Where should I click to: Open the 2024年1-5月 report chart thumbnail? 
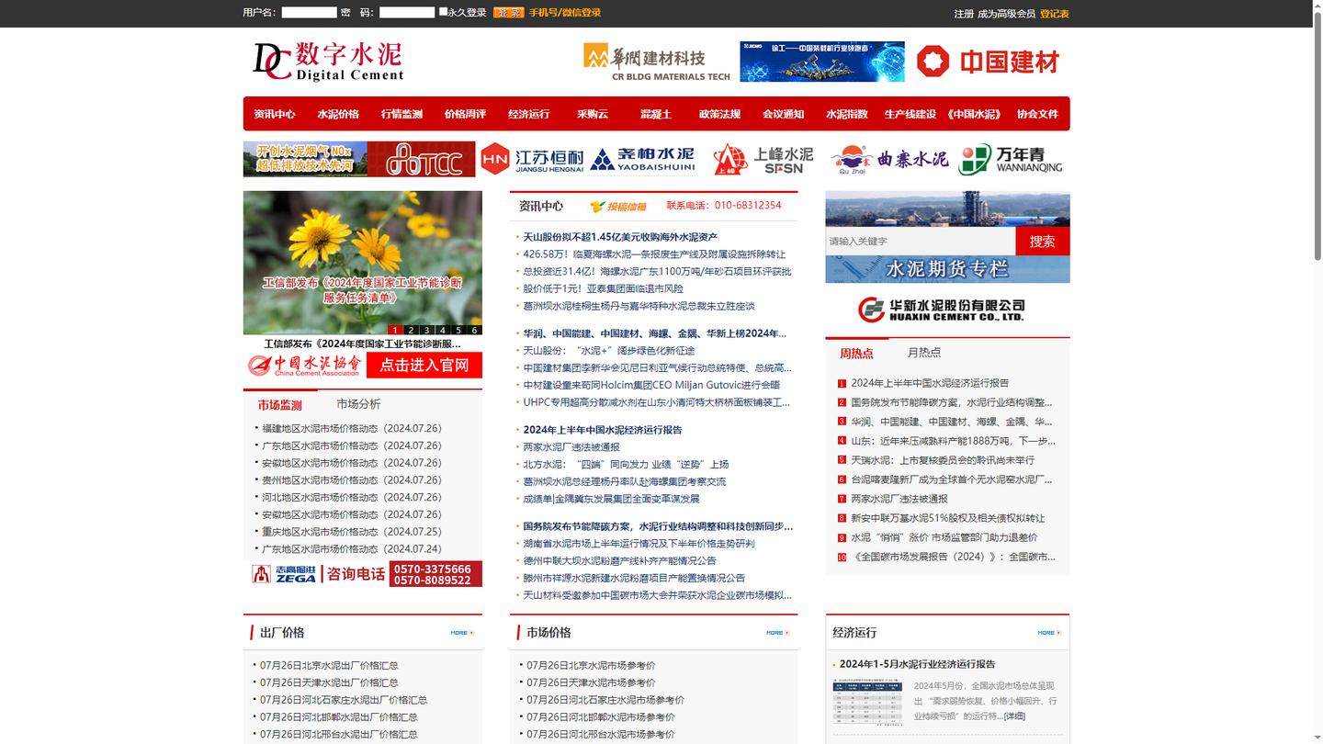[867, 704]
